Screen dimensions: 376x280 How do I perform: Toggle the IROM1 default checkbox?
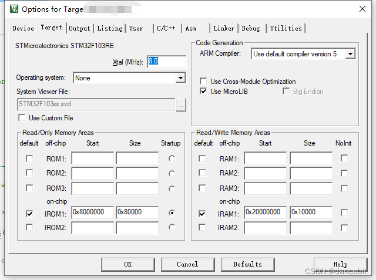coord(29,214)
